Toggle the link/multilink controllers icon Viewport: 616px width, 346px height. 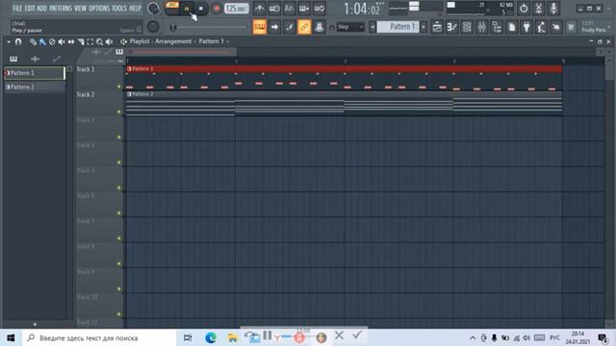coord(304,27)
